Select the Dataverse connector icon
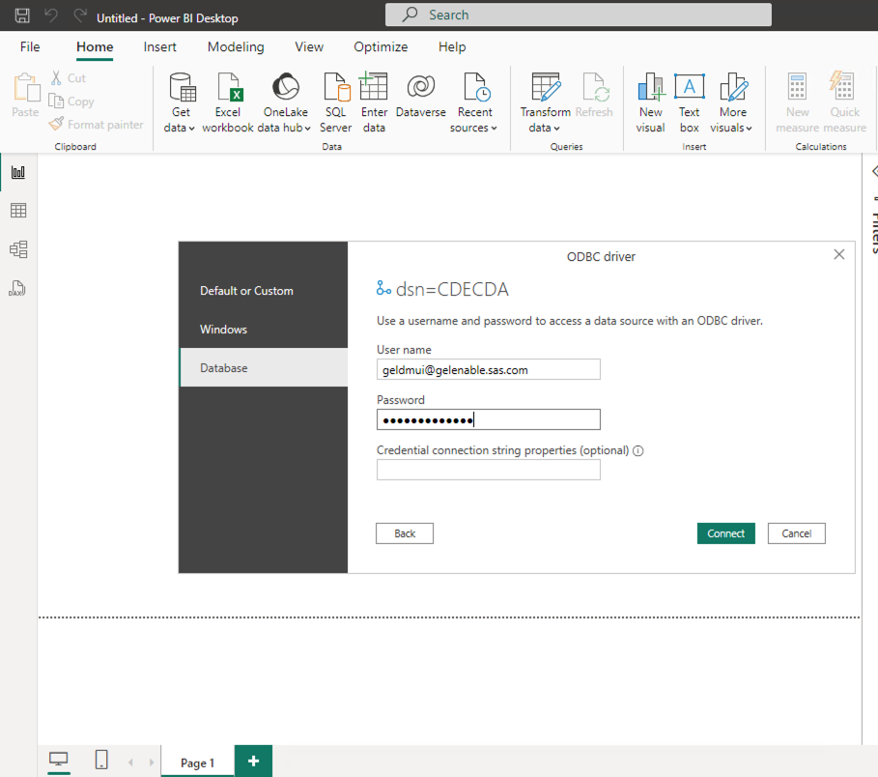This screenshot has height=777, width=878. (x=420, y=88)
